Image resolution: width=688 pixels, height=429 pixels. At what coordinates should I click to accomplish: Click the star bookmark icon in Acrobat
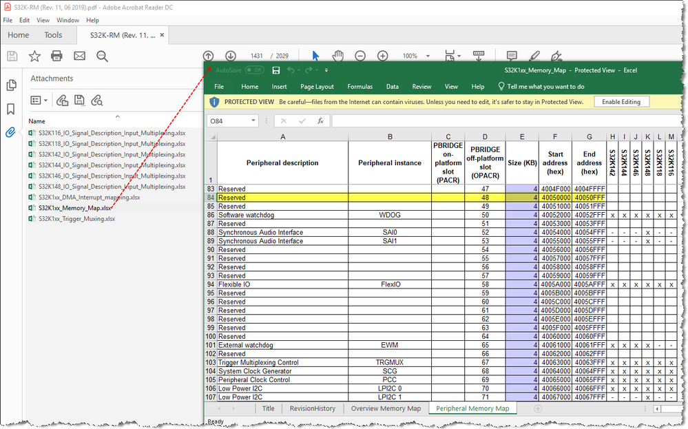pyautogui.click(x=34, y=56)
